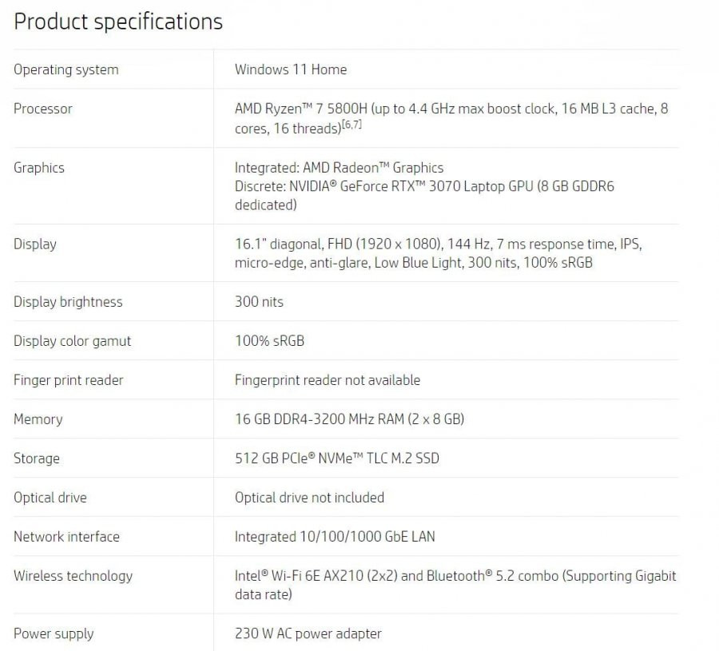
Task: Select the Network interface label
Action: coord(66,537)
